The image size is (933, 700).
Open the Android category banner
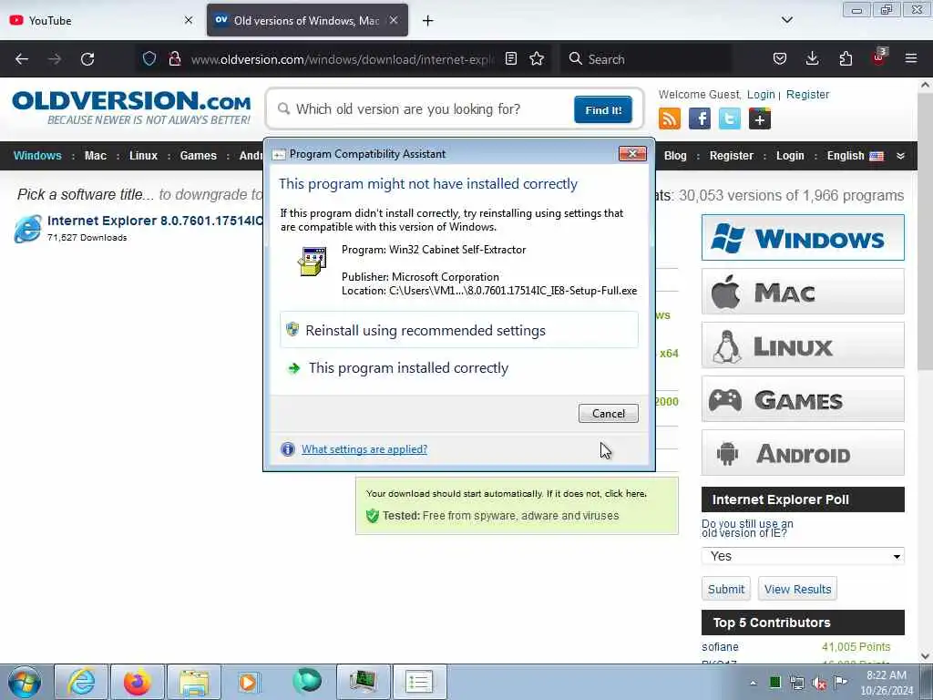tap(803, 453)
